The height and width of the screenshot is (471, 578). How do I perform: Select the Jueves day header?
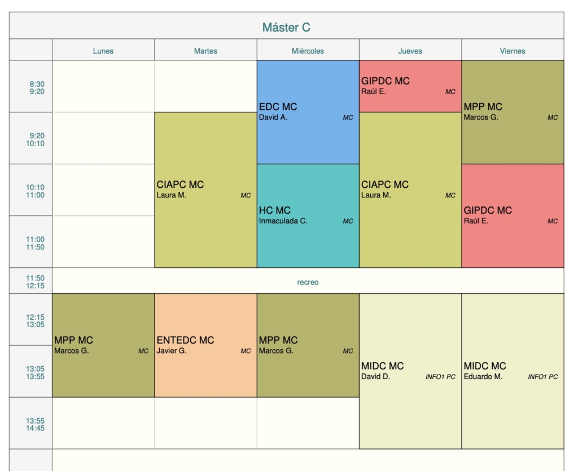[410, 51]
